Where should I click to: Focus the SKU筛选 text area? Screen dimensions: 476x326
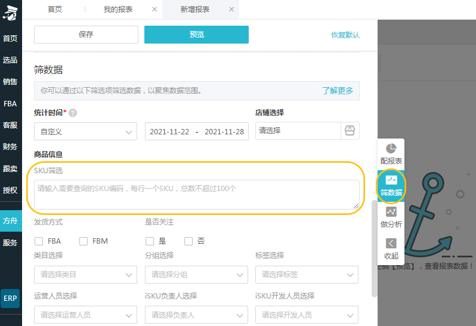point(197,195)
